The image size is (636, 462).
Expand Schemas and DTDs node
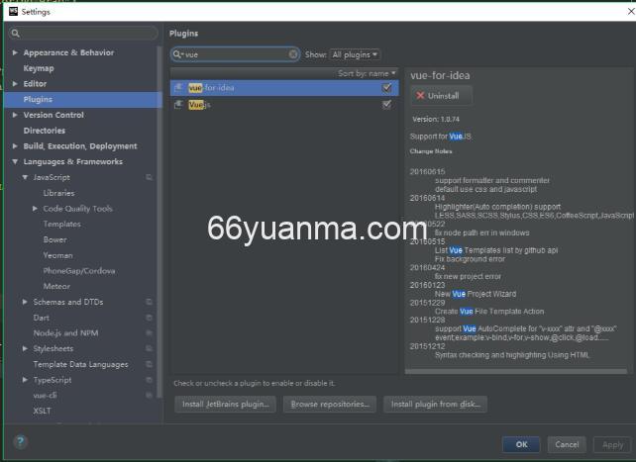click(25, 302)
